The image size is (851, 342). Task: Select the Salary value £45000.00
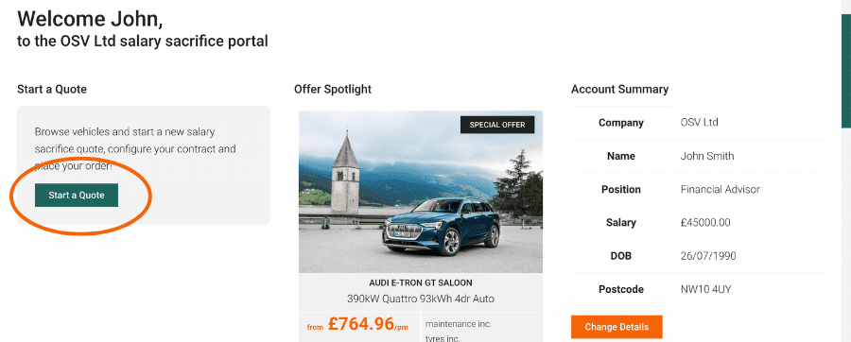coord(705,223)
